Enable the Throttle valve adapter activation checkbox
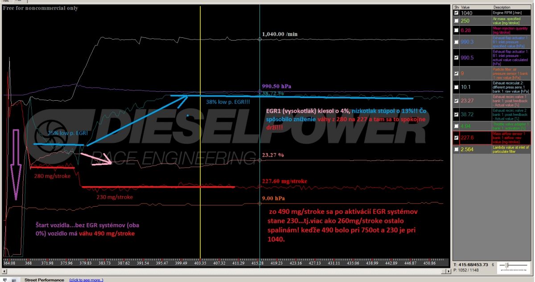Screen dimensions: 535x282 coord(456,126)
